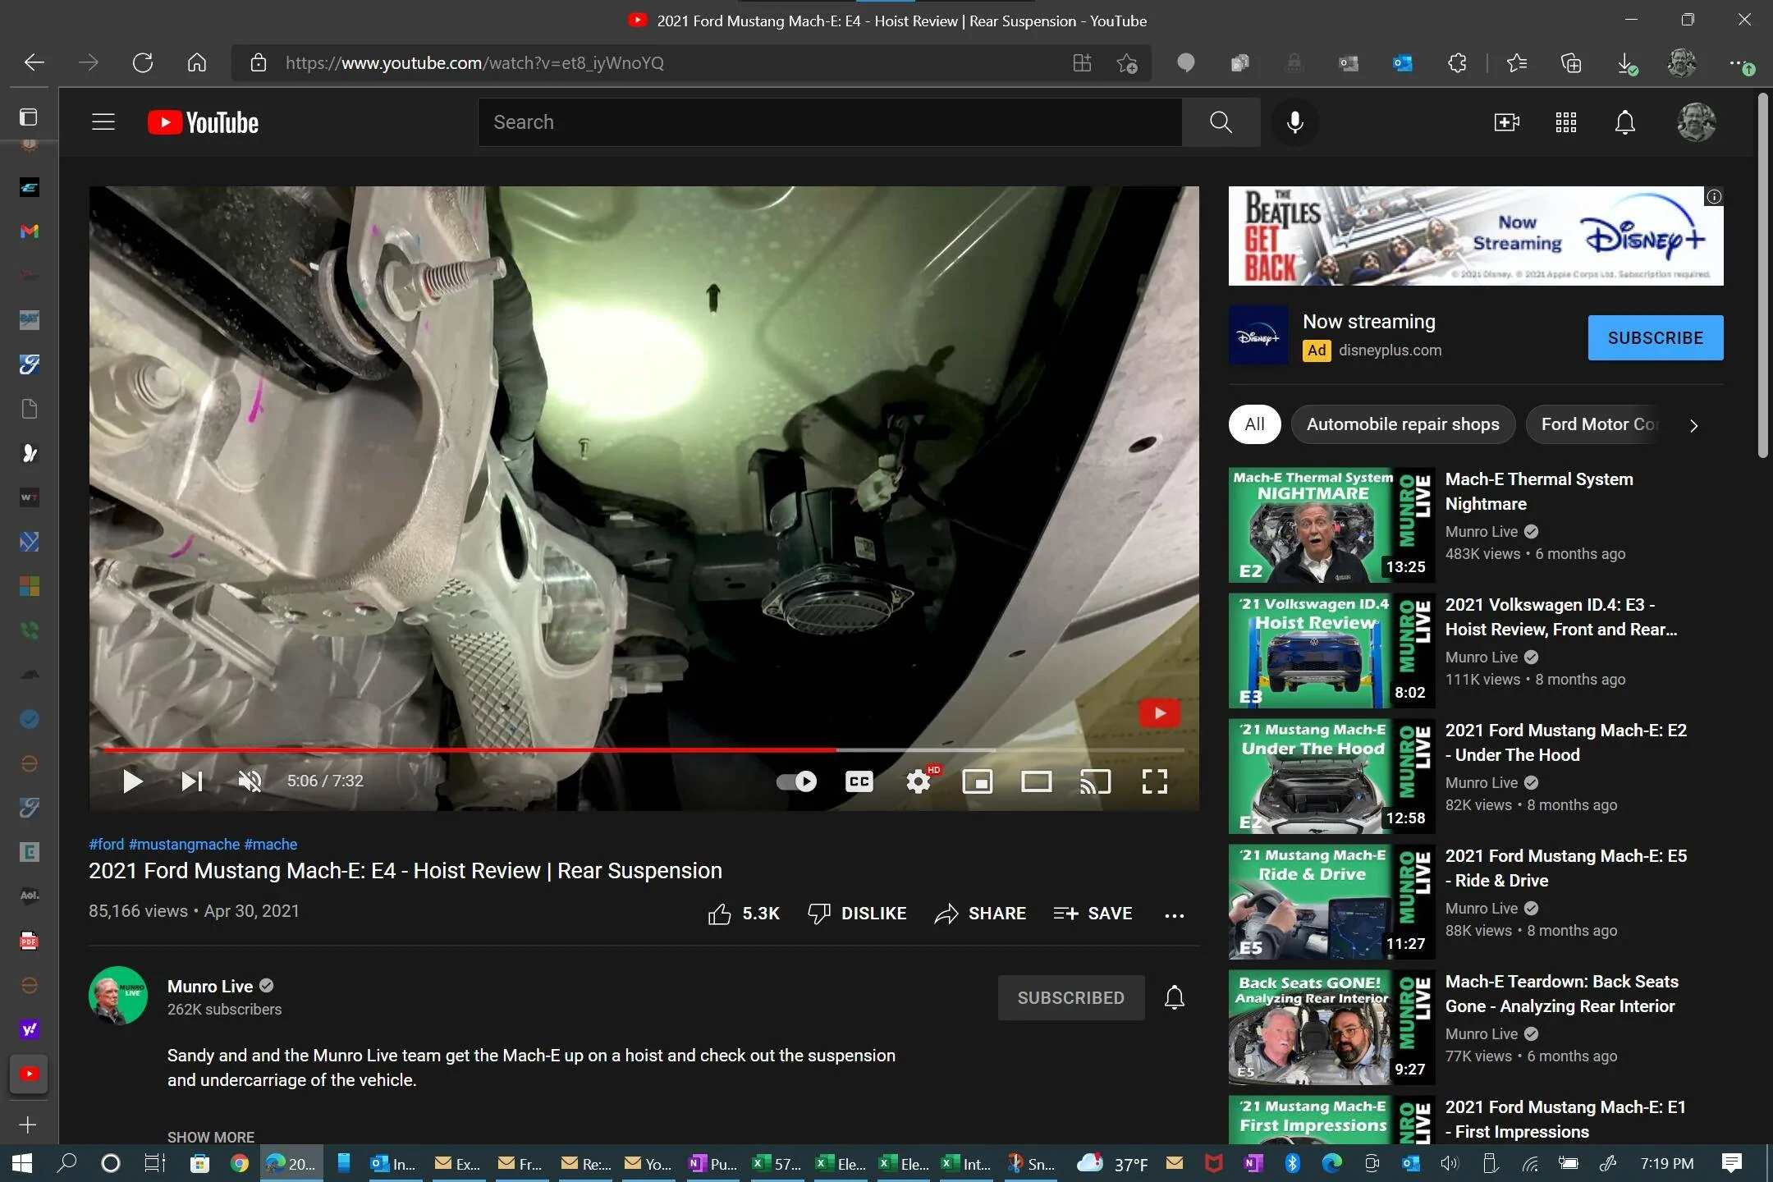Open account avatar menu on YouTube
The image size is (1773, 1182).
click(x=1696, y=122)
